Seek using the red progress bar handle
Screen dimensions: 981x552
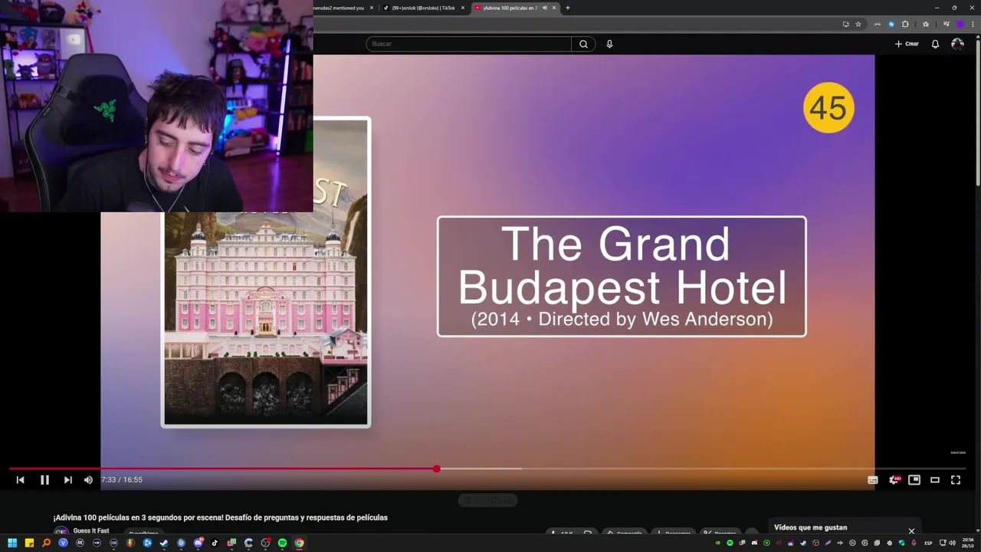coord(437,468)
